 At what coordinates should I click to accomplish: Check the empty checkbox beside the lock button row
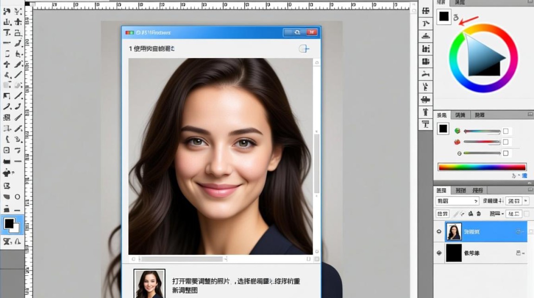[526, 214]
